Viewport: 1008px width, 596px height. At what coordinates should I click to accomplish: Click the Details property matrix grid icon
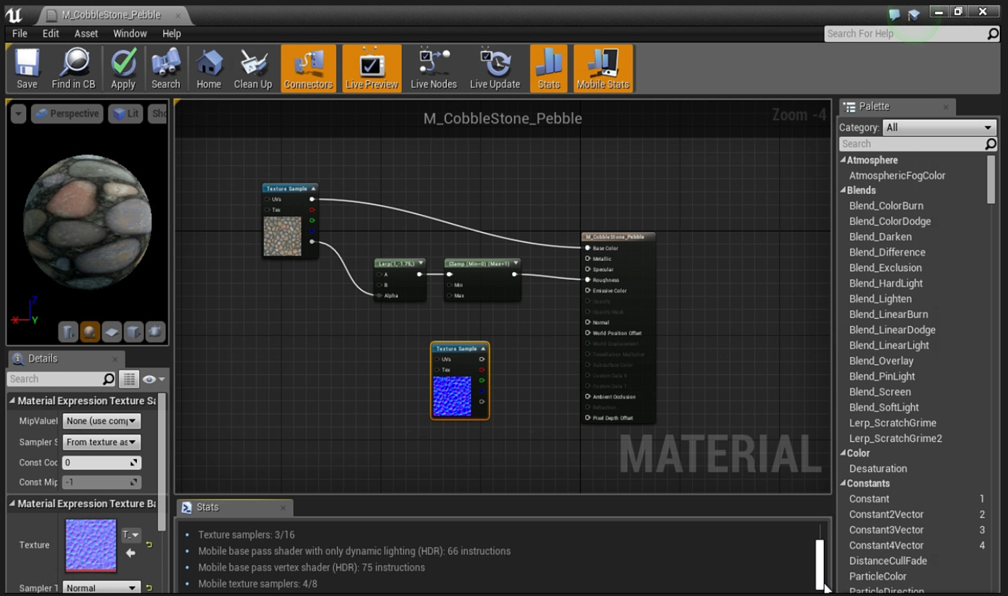pyautogui.click(x=129, y=379)
